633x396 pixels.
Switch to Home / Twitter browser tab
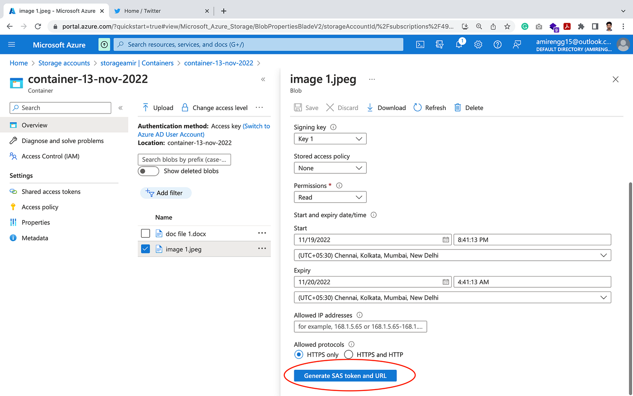pyautogui.click(x=161, y=11)
